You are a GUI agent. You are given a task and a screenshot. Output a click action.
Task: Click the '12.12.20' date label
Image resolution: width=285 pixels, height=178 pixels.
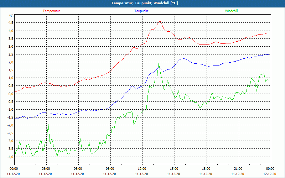tap(270, 174)
